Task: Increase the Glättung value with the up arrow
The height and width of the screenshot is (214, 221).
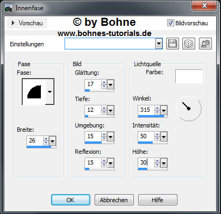Action: 104,82
